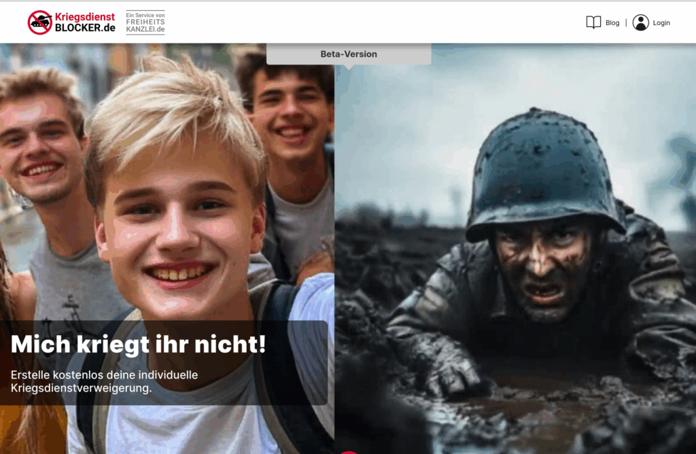Click the headline 'Mich kriegt ihr nicht!'
Viewport: 696px width, 454px height.
coord(139,344)
